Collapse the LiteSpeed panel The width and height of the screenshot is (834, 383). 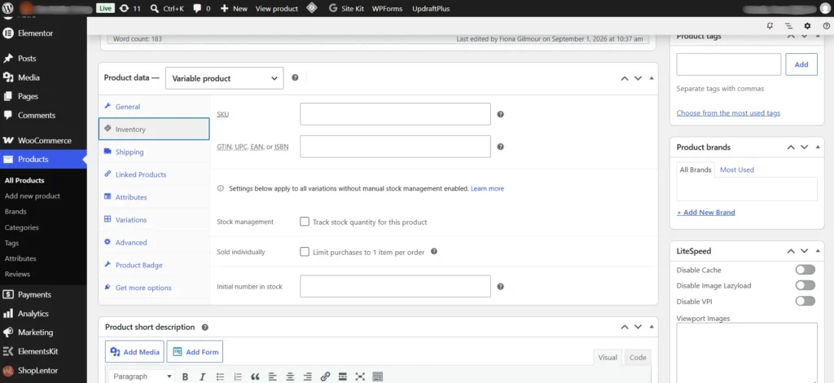(818, 250)
